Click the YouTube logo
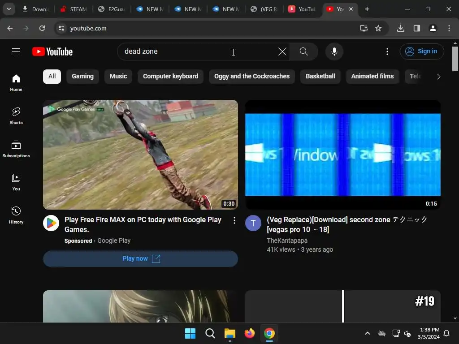 pos(52,52)
